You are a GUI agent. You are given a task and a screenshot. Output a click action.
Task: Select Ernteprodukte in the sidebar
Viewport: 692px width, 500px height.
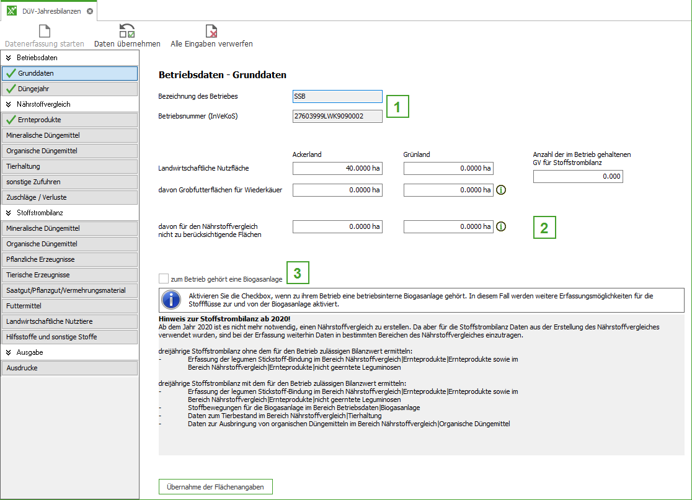[x=69, y=120]
